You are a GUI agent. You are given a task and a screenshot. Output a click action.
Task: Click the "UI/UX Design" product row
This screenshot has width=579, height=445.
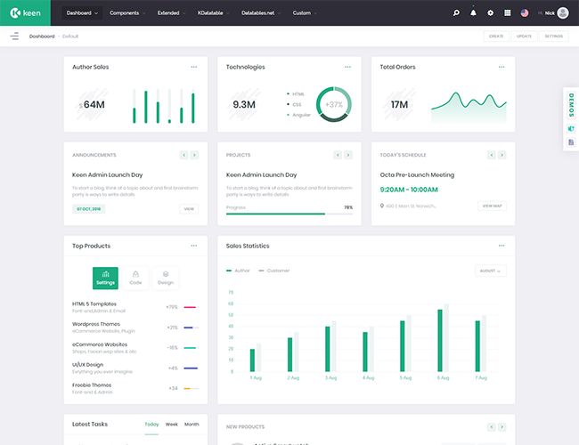(x=135, y=368)
